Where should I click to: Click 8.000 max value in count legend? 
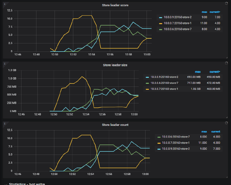coord(204,137)
